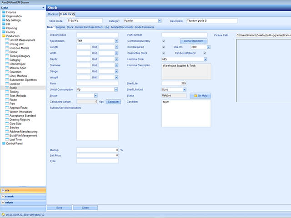291x218 pixels.
Task: Open the Control Panel folder icon
Action: pyautogui.click(x=4, y=144)
